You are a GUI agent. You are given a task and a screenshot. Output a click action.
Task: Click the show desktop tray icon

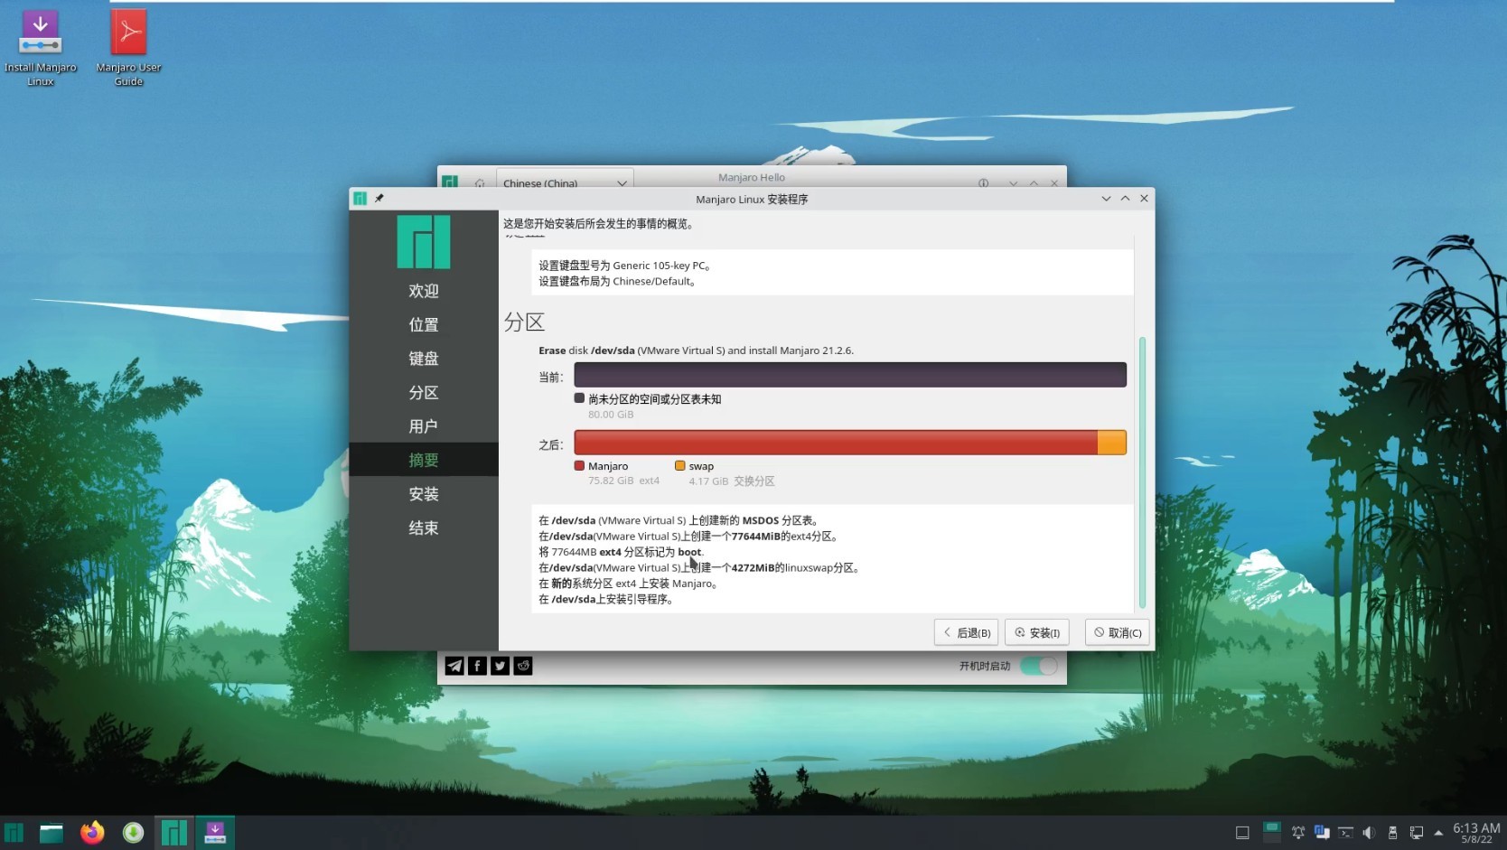pyautogui.click(x=1242, y=833)
